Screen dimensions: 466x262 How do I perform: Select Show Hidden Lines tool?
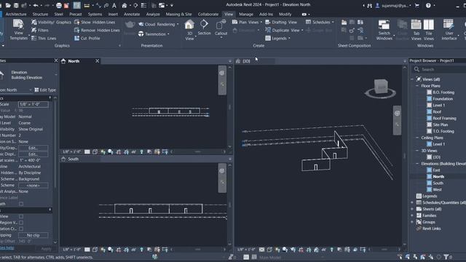coord(95,22)
